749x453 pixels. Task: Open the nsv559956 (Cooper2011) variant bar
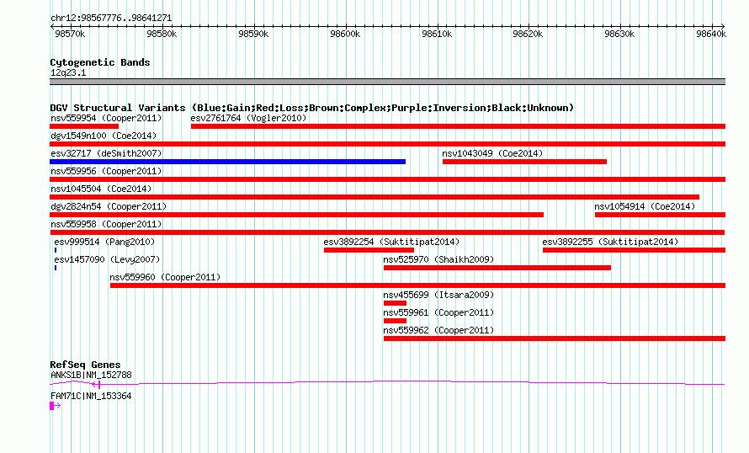[387, 179]
